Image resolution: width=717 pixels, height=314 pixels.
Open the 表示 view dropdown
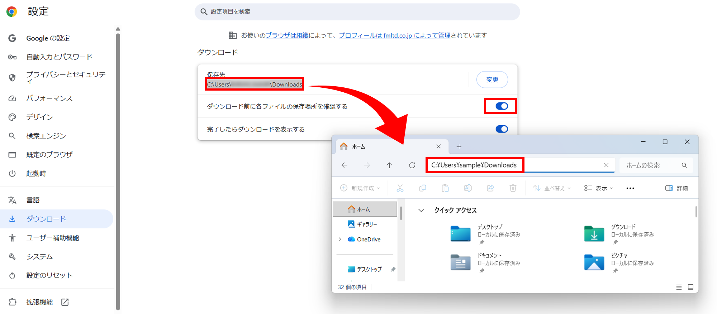coord(598,188)
